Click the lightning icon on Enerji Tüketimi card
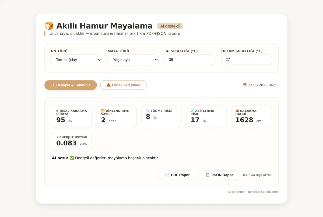Image resolution: width=323 pixels, height=217 pixels. point(57,137)
